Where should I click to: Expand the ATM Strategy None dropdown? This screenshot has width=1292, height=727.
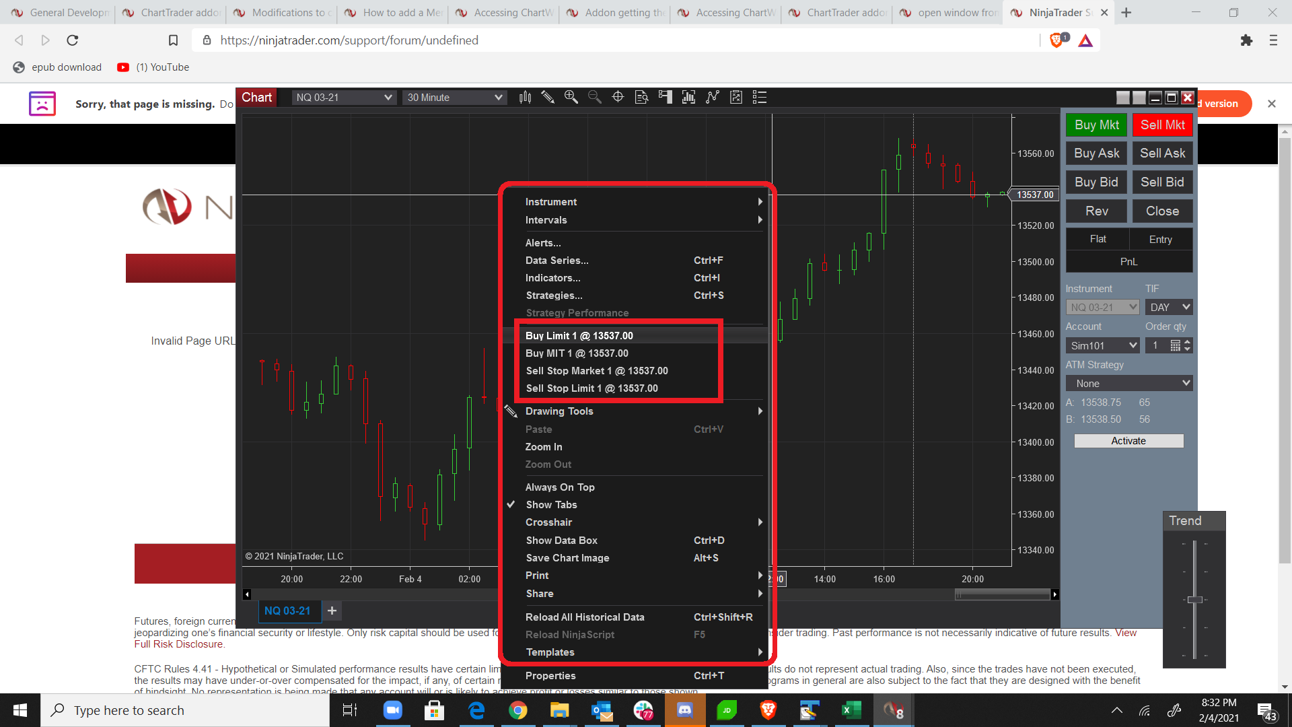pyautogui.click(x=1129, y=384)
